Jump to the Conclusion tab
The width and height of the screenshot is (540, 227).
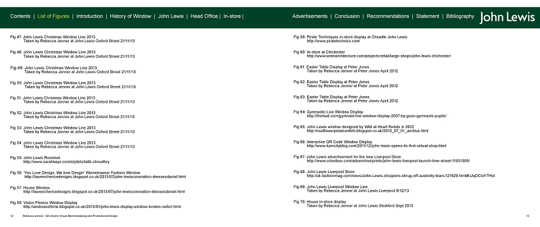point(347,16)
